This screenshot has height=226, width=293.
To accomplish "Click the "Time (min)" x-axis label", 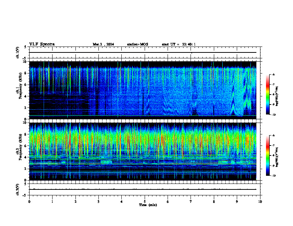I will pyautogui.click(x=148, y=205).
